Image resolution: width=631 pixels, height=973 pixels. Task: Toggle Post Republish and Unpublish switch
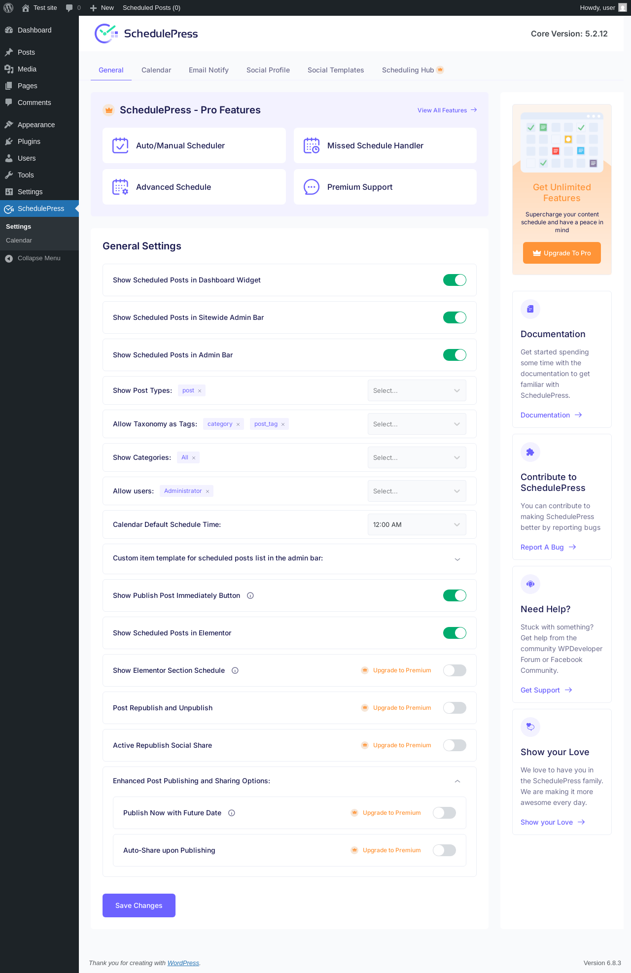tap(455, 708)
